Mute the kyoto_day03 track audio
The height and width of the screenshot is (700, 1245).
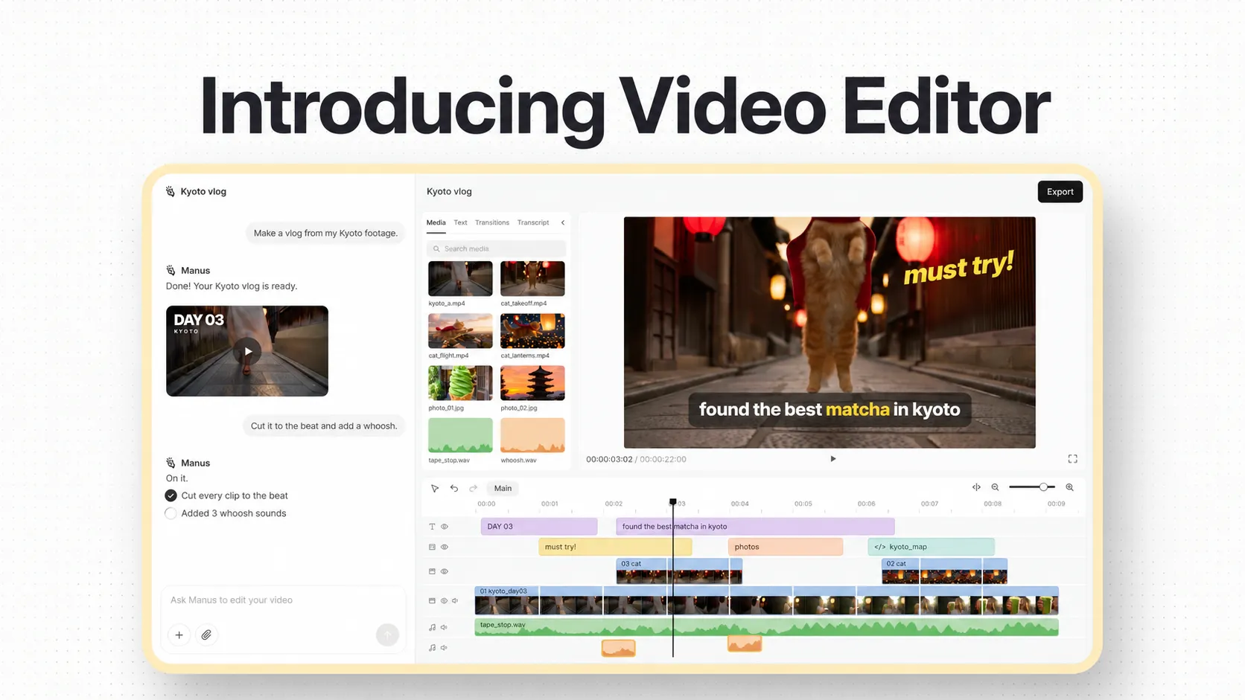tap(455, 601)
